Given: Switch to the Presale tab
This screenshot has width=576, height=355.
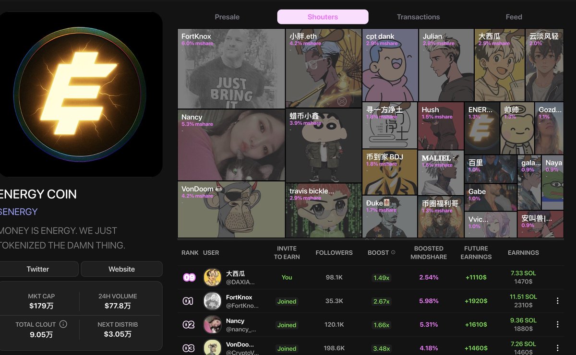Looking at the screenshot, I should tap(227, 17).
